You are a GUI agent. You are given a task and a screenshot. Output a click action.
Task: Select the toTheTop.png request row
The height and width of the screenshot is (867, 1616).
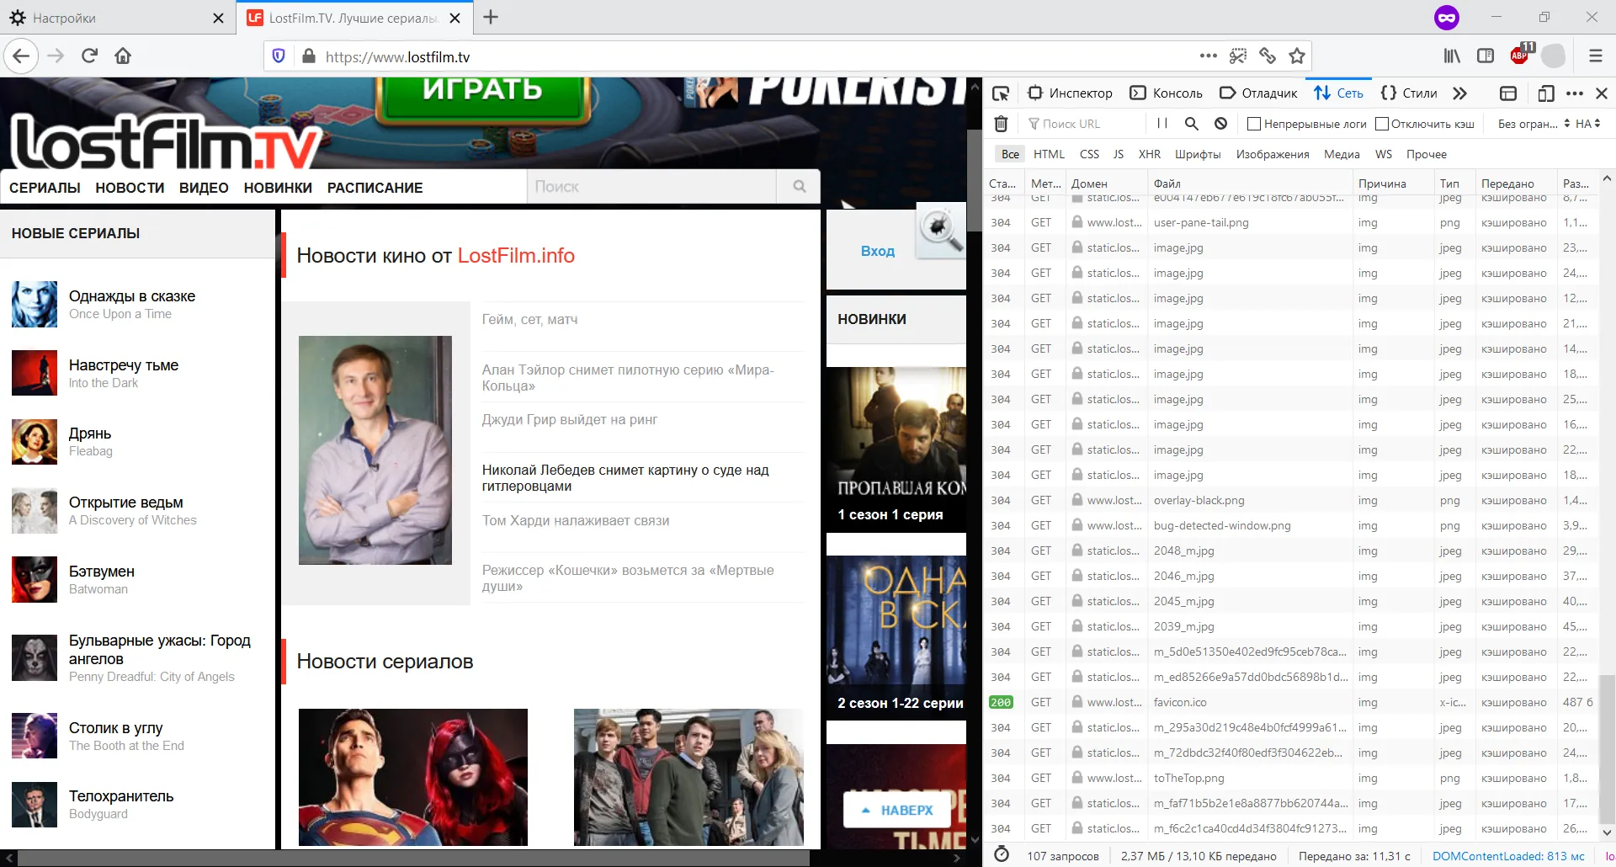1291,778
